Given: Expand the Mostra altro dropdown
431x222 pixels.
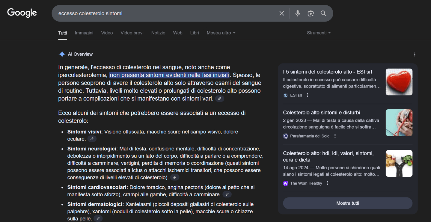Looking at the screenshot, I should (221, 33).
